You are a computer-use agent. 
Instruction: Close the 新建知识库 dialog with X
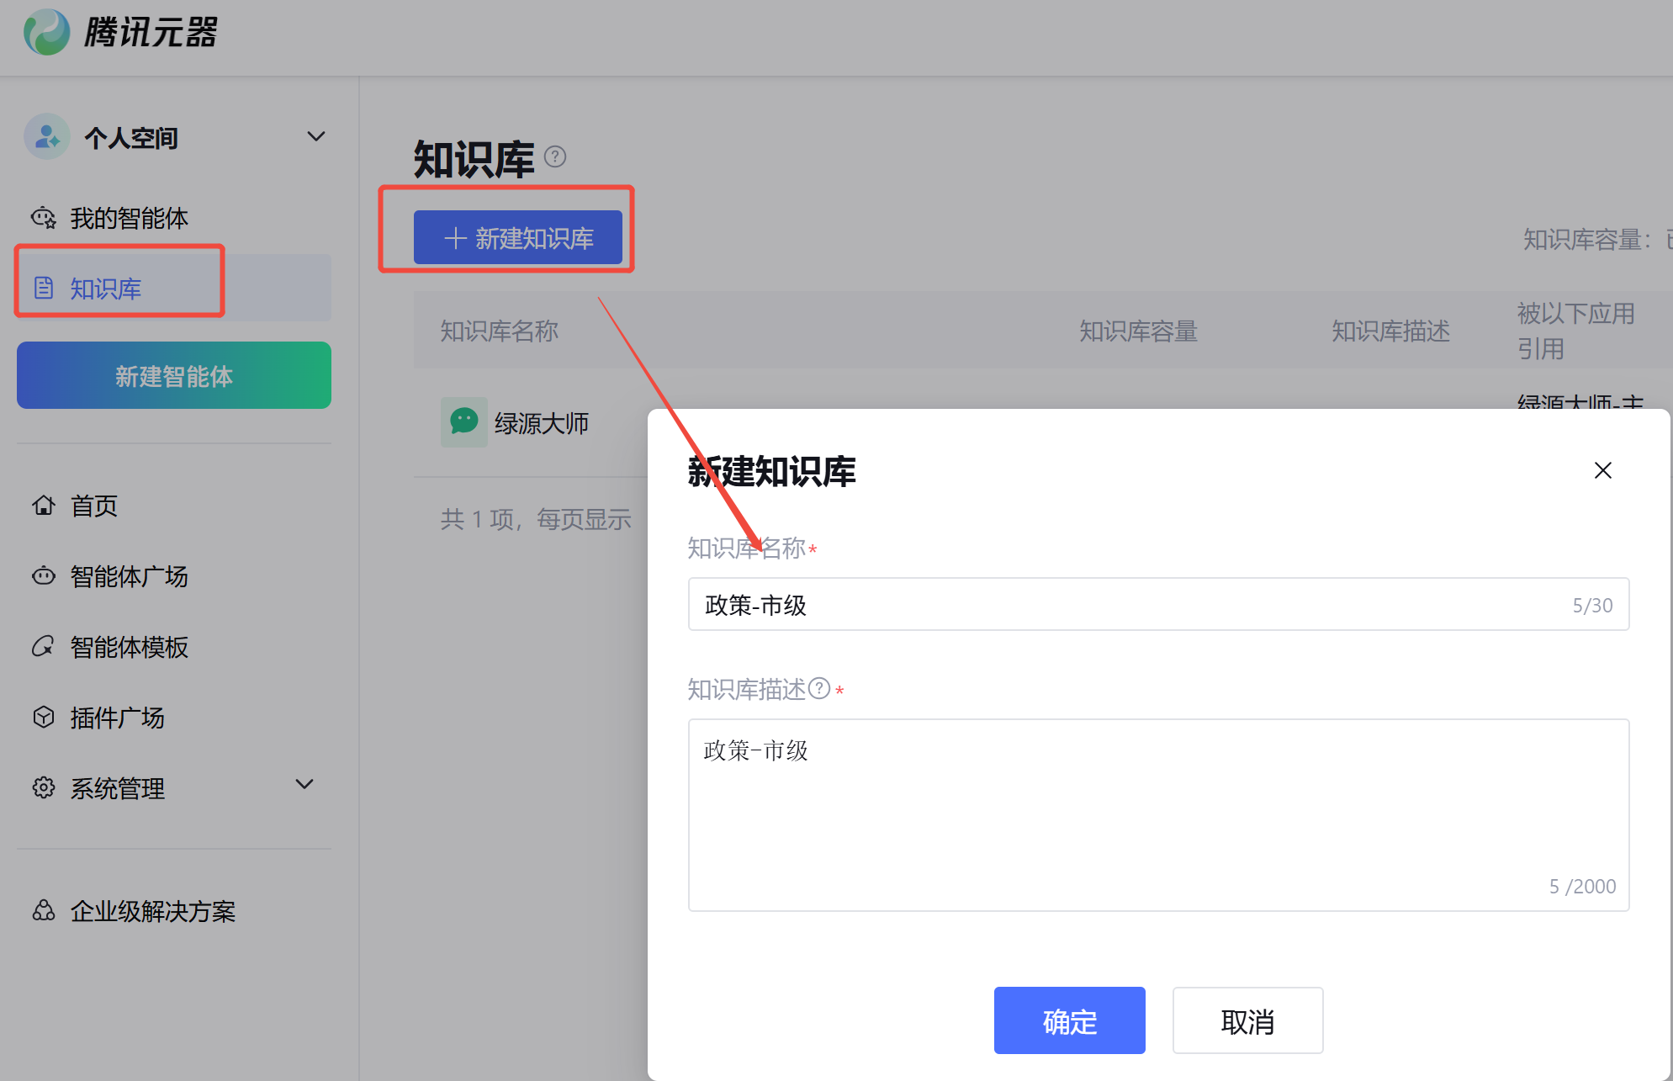1602,470
